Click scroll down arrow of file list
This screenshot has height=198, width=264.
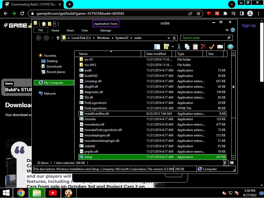[x=233, y=158]
